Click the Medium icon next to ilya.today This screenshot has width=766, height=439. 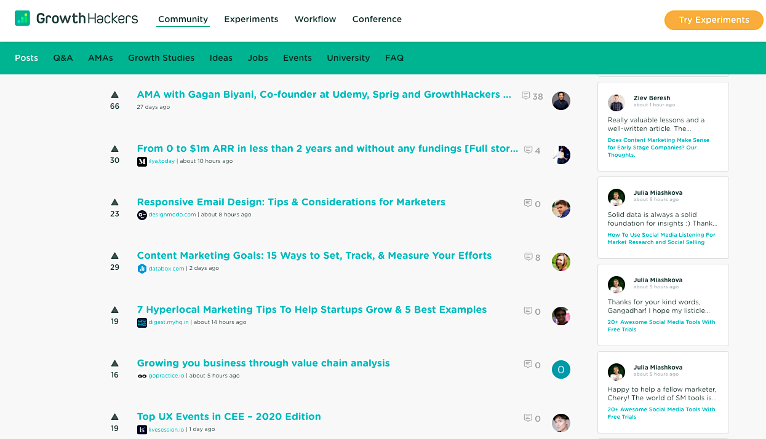142,161
